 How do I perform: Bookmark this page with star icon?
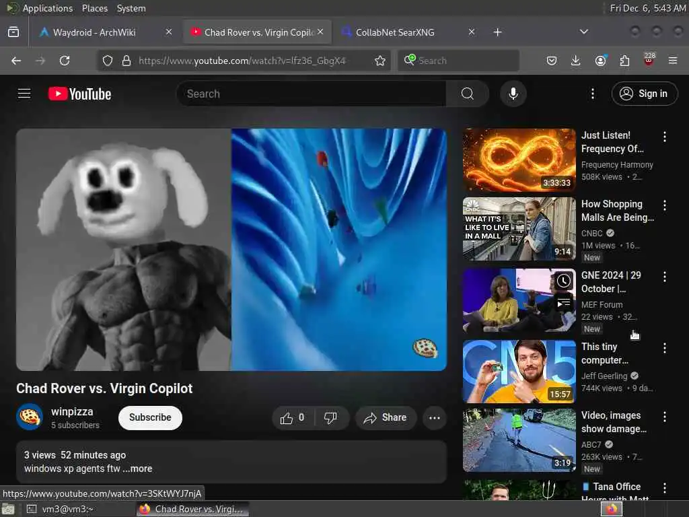click(380, 61)
